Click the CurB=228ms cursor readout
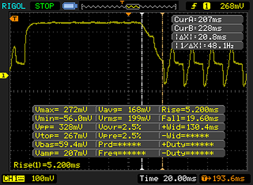The width and height of the screenshot is (253, 185). pos(207,28)
